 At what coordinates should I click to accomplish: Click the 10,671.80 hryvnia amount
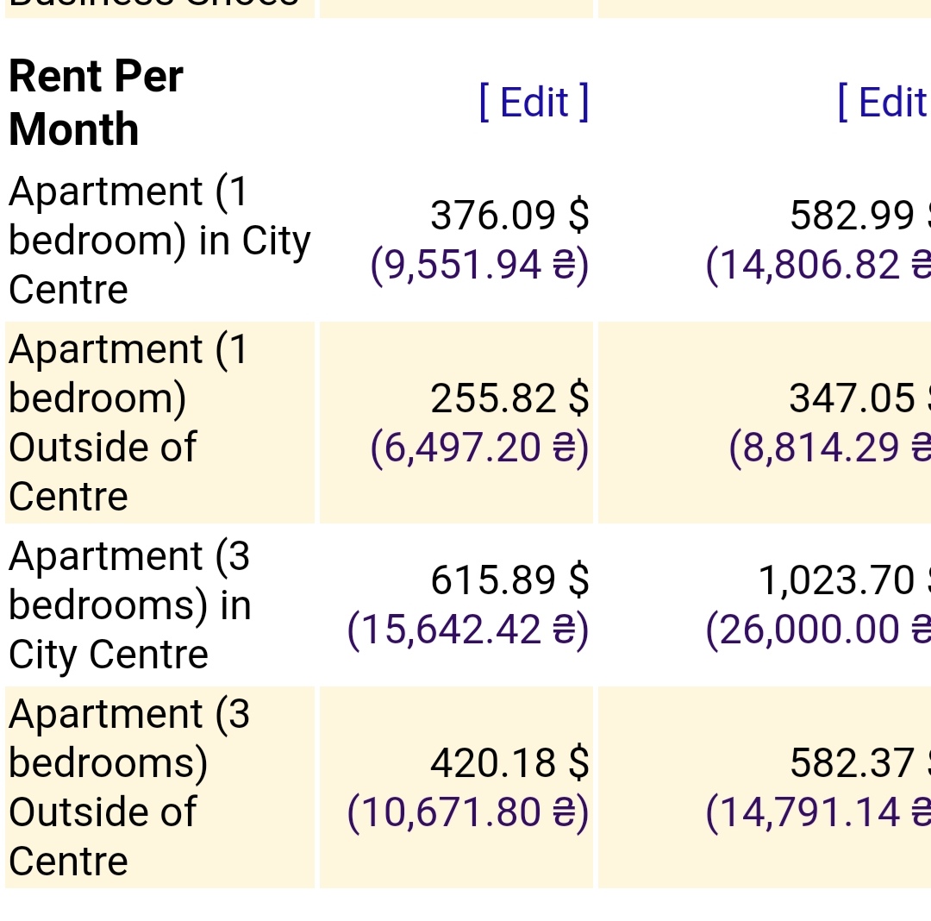[468, 812]
